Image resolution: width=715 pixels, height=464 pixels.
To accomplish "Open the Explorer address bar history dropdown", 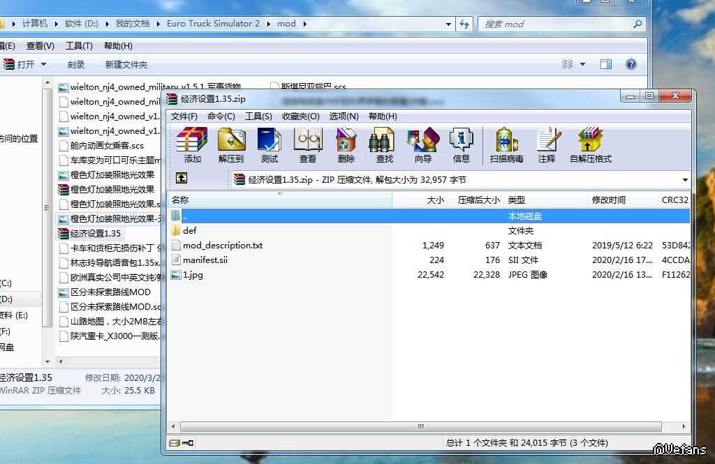I will 448,24.
